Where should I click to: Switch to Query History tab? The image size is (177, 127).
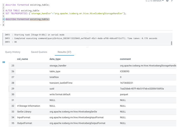coord(13,52)
